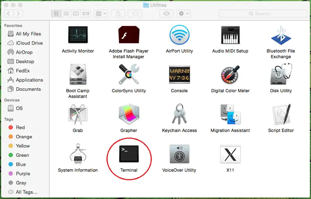The height and width of the screenshot is (199, 311).
Task: Open Applications in sidebar
Action: 25,80
